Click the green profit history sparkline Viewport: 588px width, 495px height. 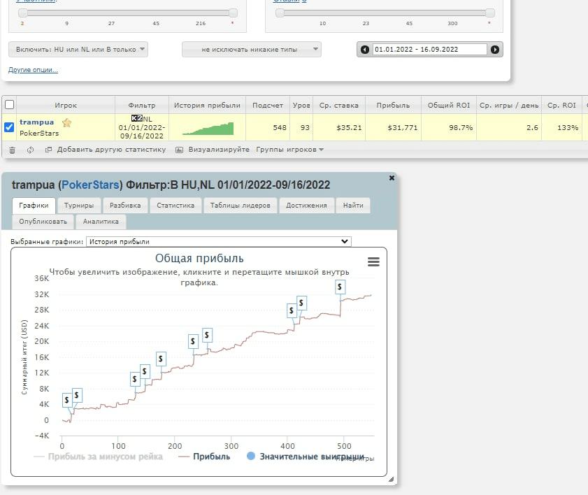pyautogui.click(x=208, y=128)
